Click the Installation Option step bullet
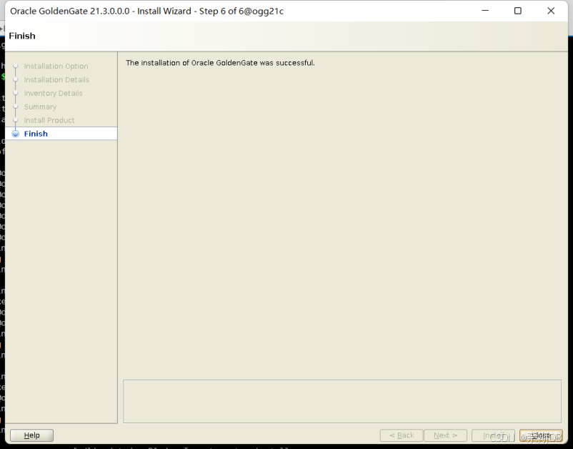The width and height of the screenshot is (573, 449). point(15,66)
